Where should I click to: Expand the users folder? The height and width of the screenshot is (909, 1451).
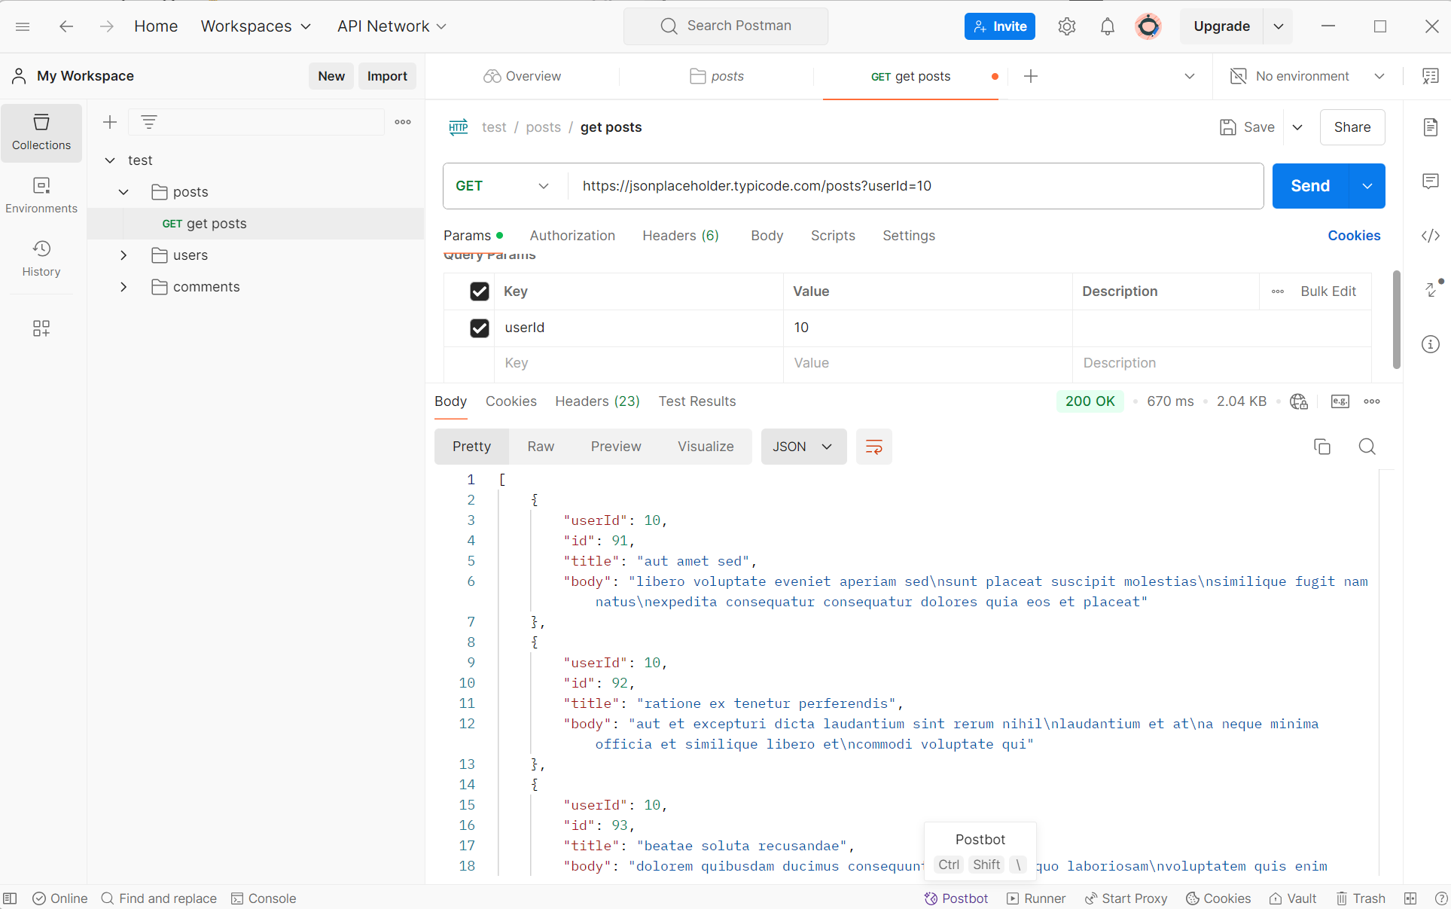point(124,255)
